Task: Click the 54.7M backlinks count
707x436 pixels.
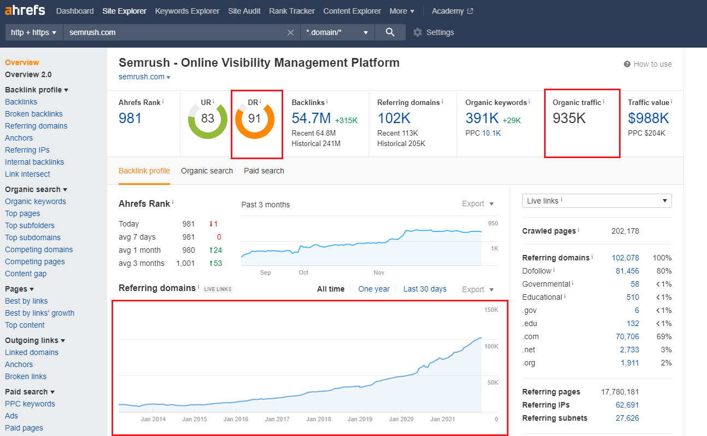Action: click(311, 118)
